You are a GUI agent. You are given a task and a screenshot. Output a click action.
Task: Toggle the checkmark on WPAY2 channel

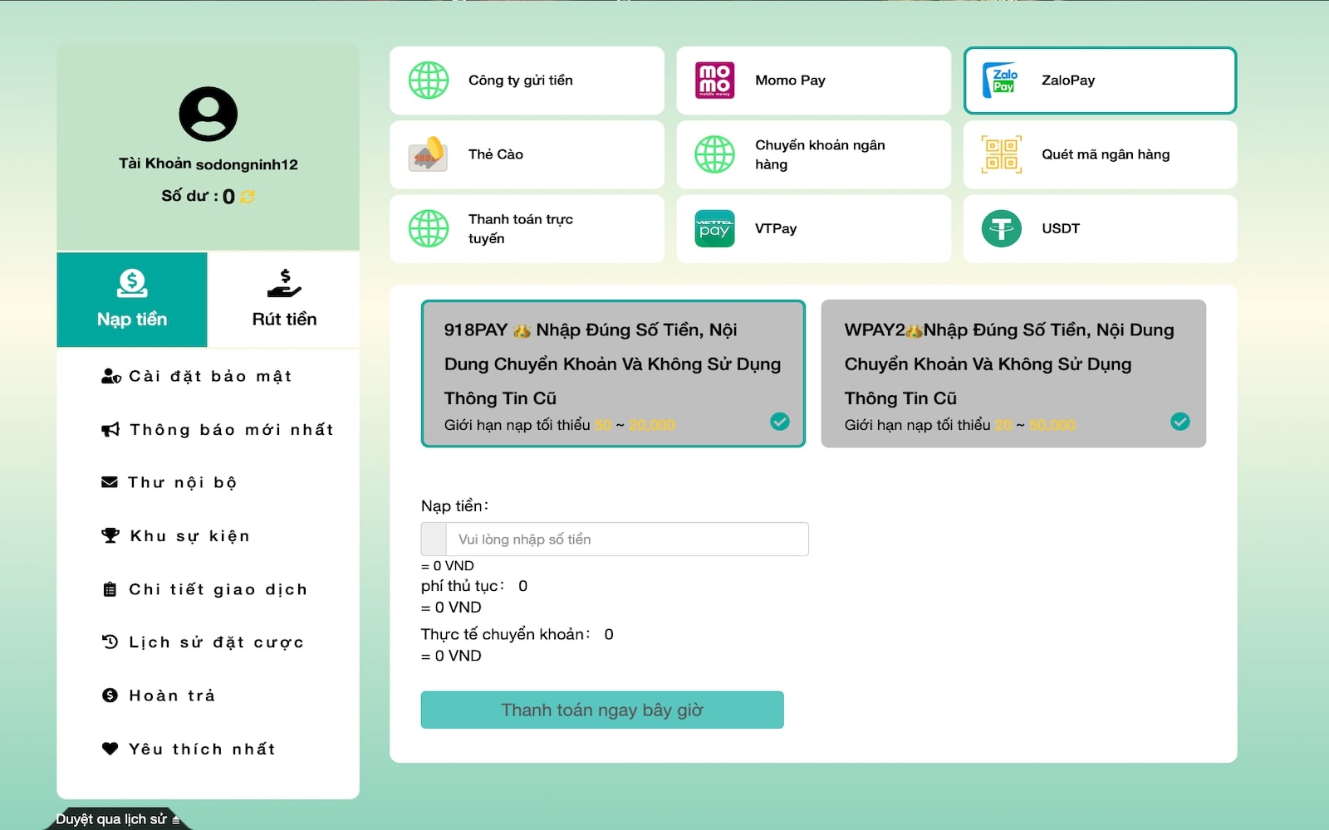pos(1180,422)
